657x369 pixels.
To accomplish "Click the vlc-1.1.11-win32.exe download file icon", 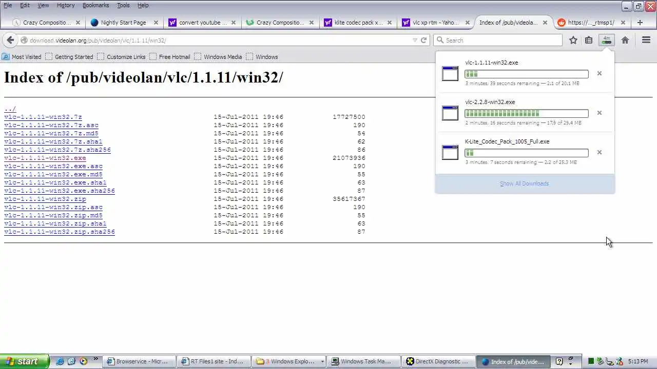I will pyautogui.click(x=450, y=73).
